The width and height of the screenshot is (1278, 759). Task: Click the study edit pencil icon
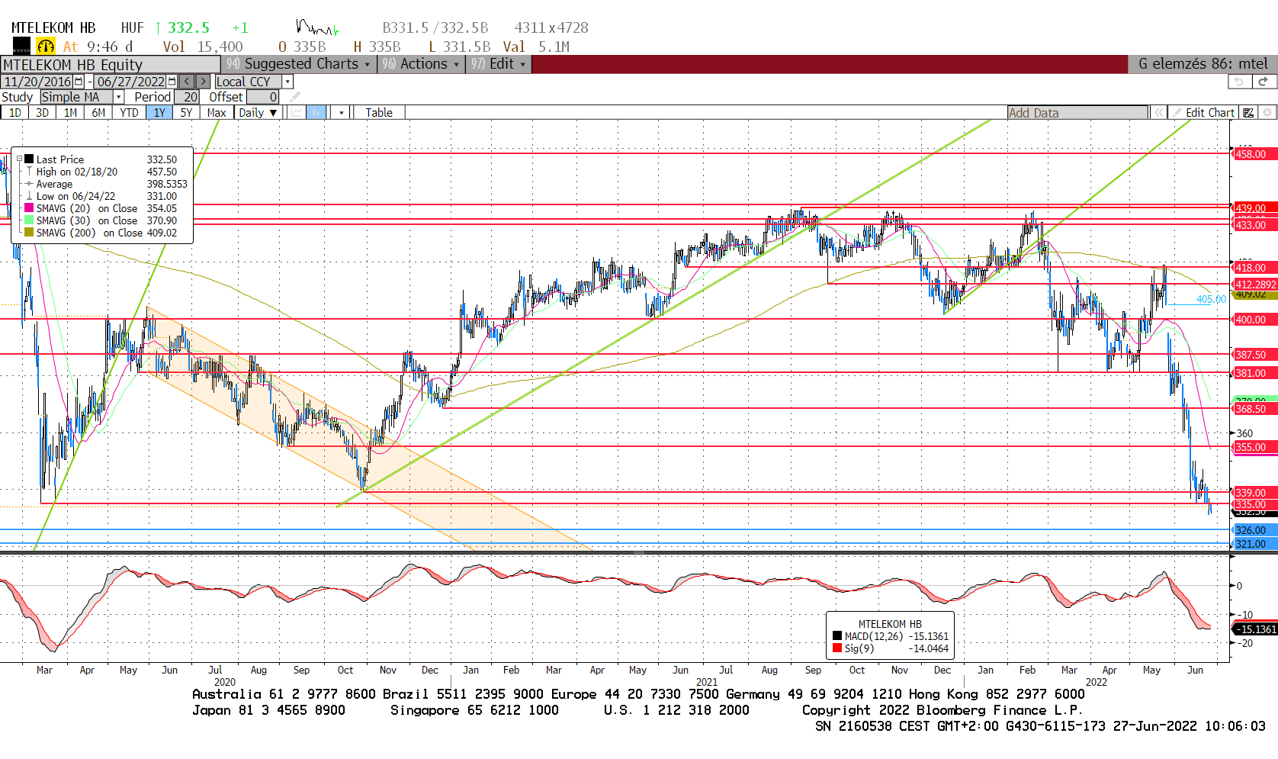[295, 97]
